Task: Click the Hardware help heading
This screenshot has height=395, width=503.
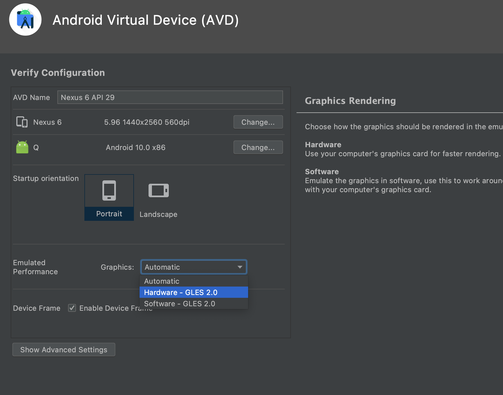Action: coord(323,144)
